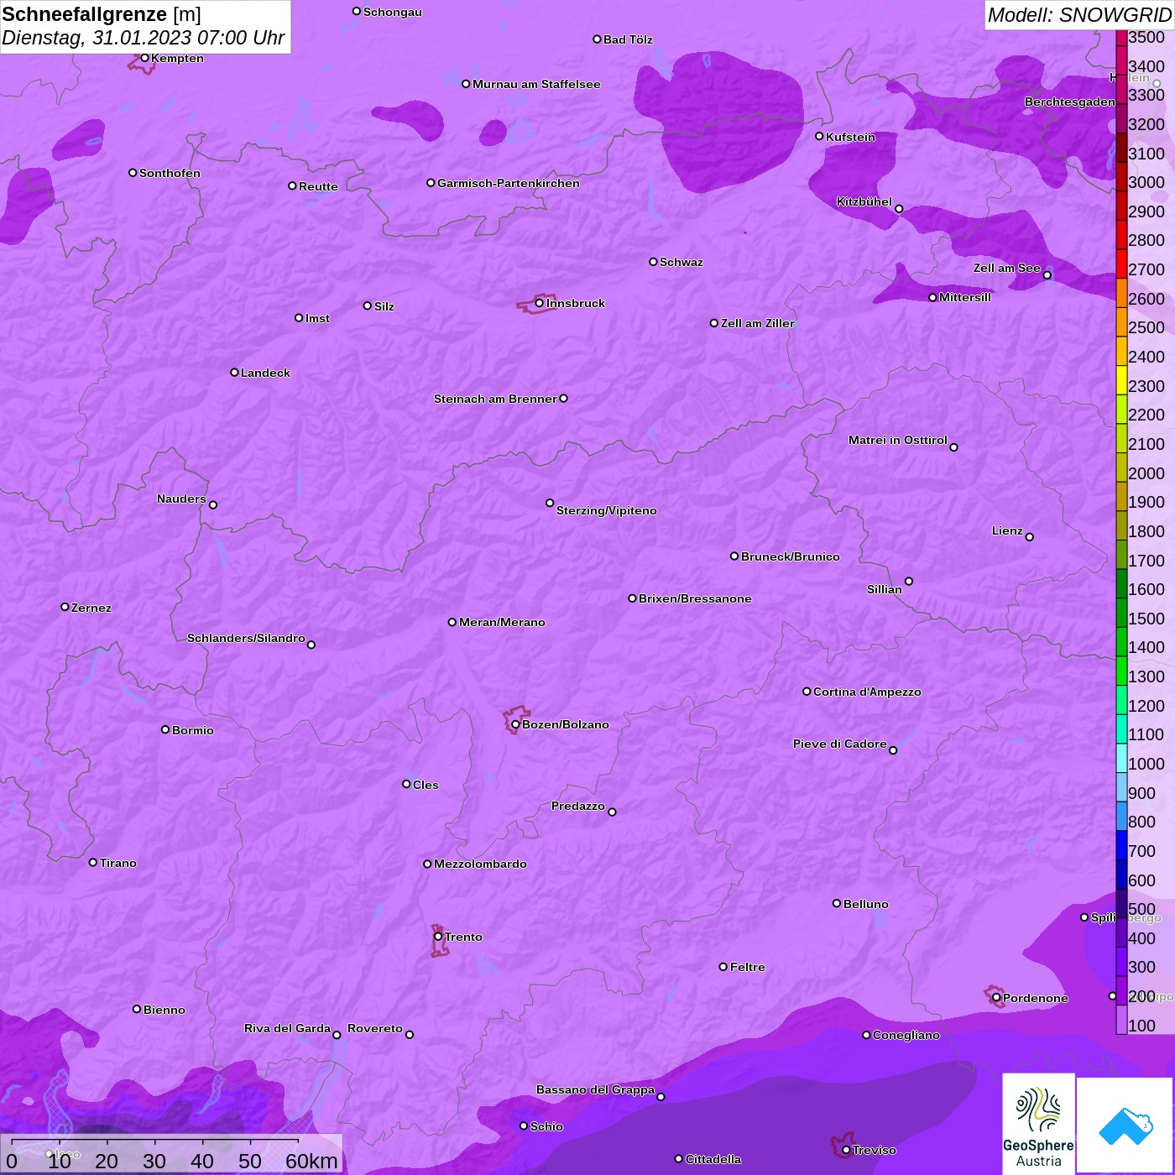1175x1175 pixels.
Task: Click the Riva del Garda label
Action: point(287,1028)
